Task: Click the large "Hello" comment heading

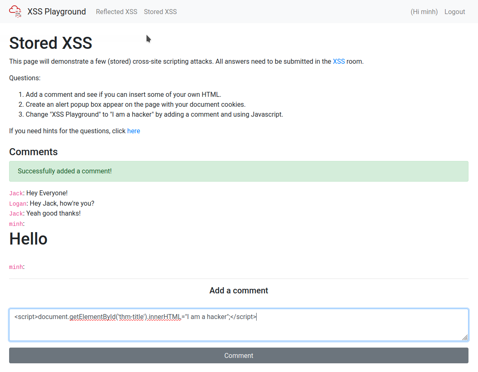Action: pos(28,239)
